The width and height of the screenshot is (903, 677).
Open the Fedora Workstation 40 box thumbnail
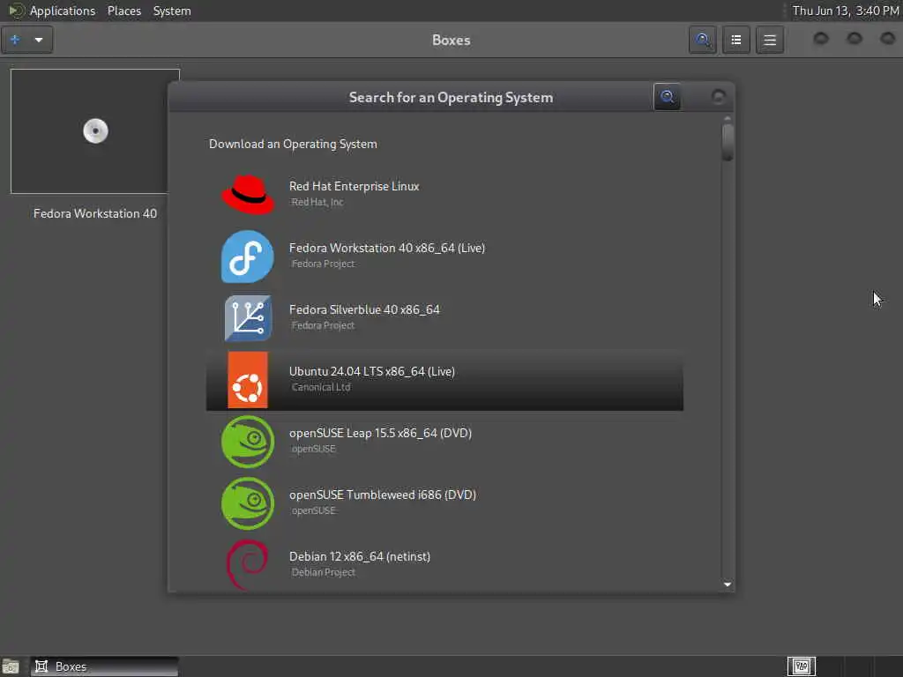click(95, 131)
